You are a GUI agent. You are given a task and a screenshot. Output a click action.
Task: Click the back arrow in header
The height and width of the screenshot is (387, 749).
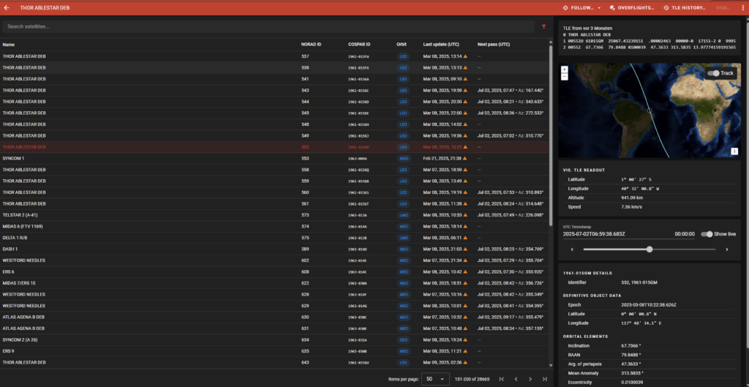7,7
